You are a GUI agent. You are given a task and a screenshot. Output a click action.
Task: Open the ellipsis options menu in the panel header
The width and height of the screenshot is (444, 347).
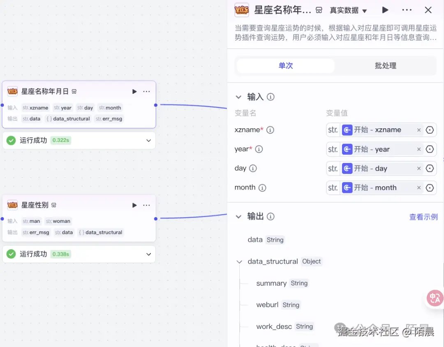(x=407, y=10)
